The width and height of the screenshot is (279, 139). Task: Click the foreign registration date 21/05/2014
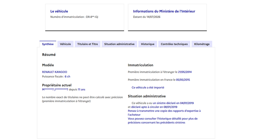coord(185,72)
